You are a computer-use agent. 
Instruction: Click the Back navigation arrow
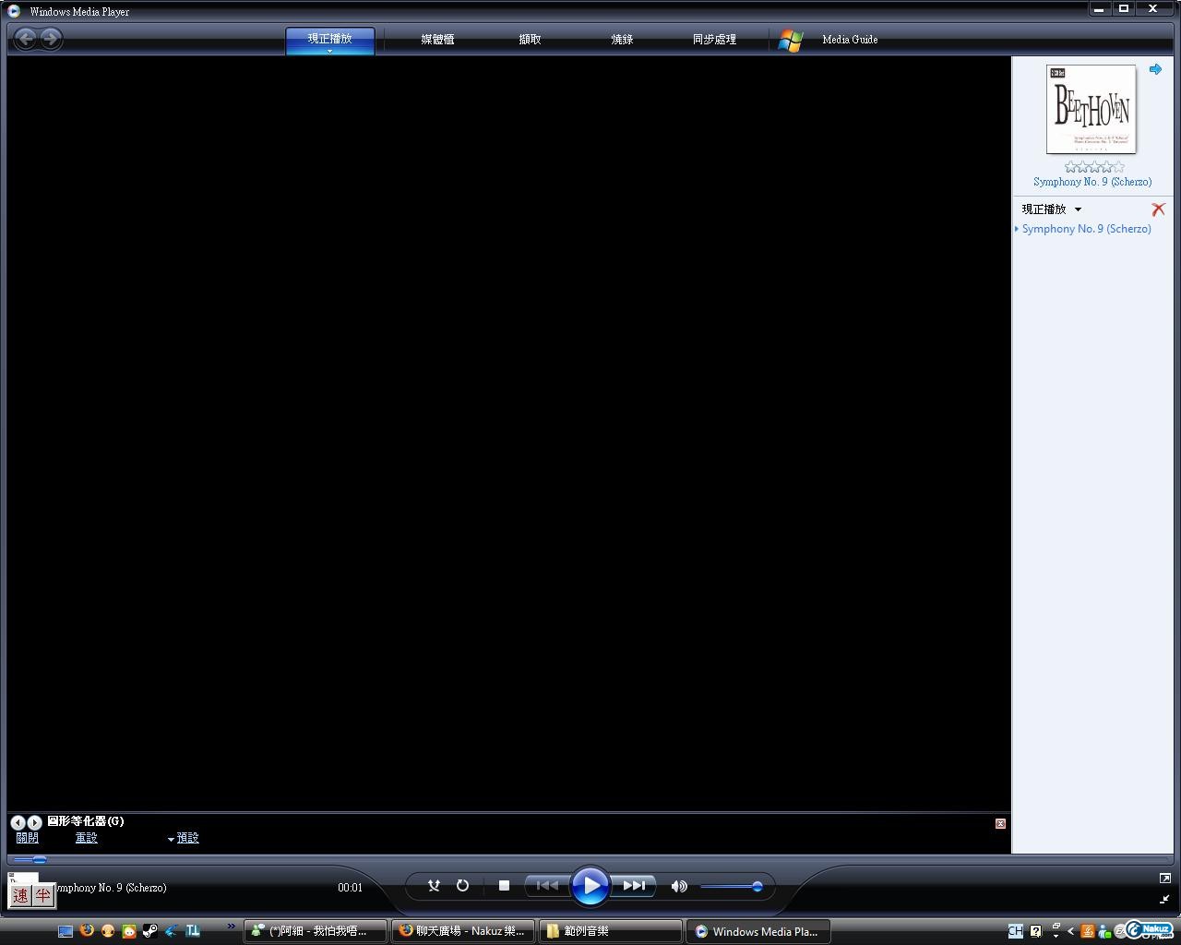click(25, 39)
